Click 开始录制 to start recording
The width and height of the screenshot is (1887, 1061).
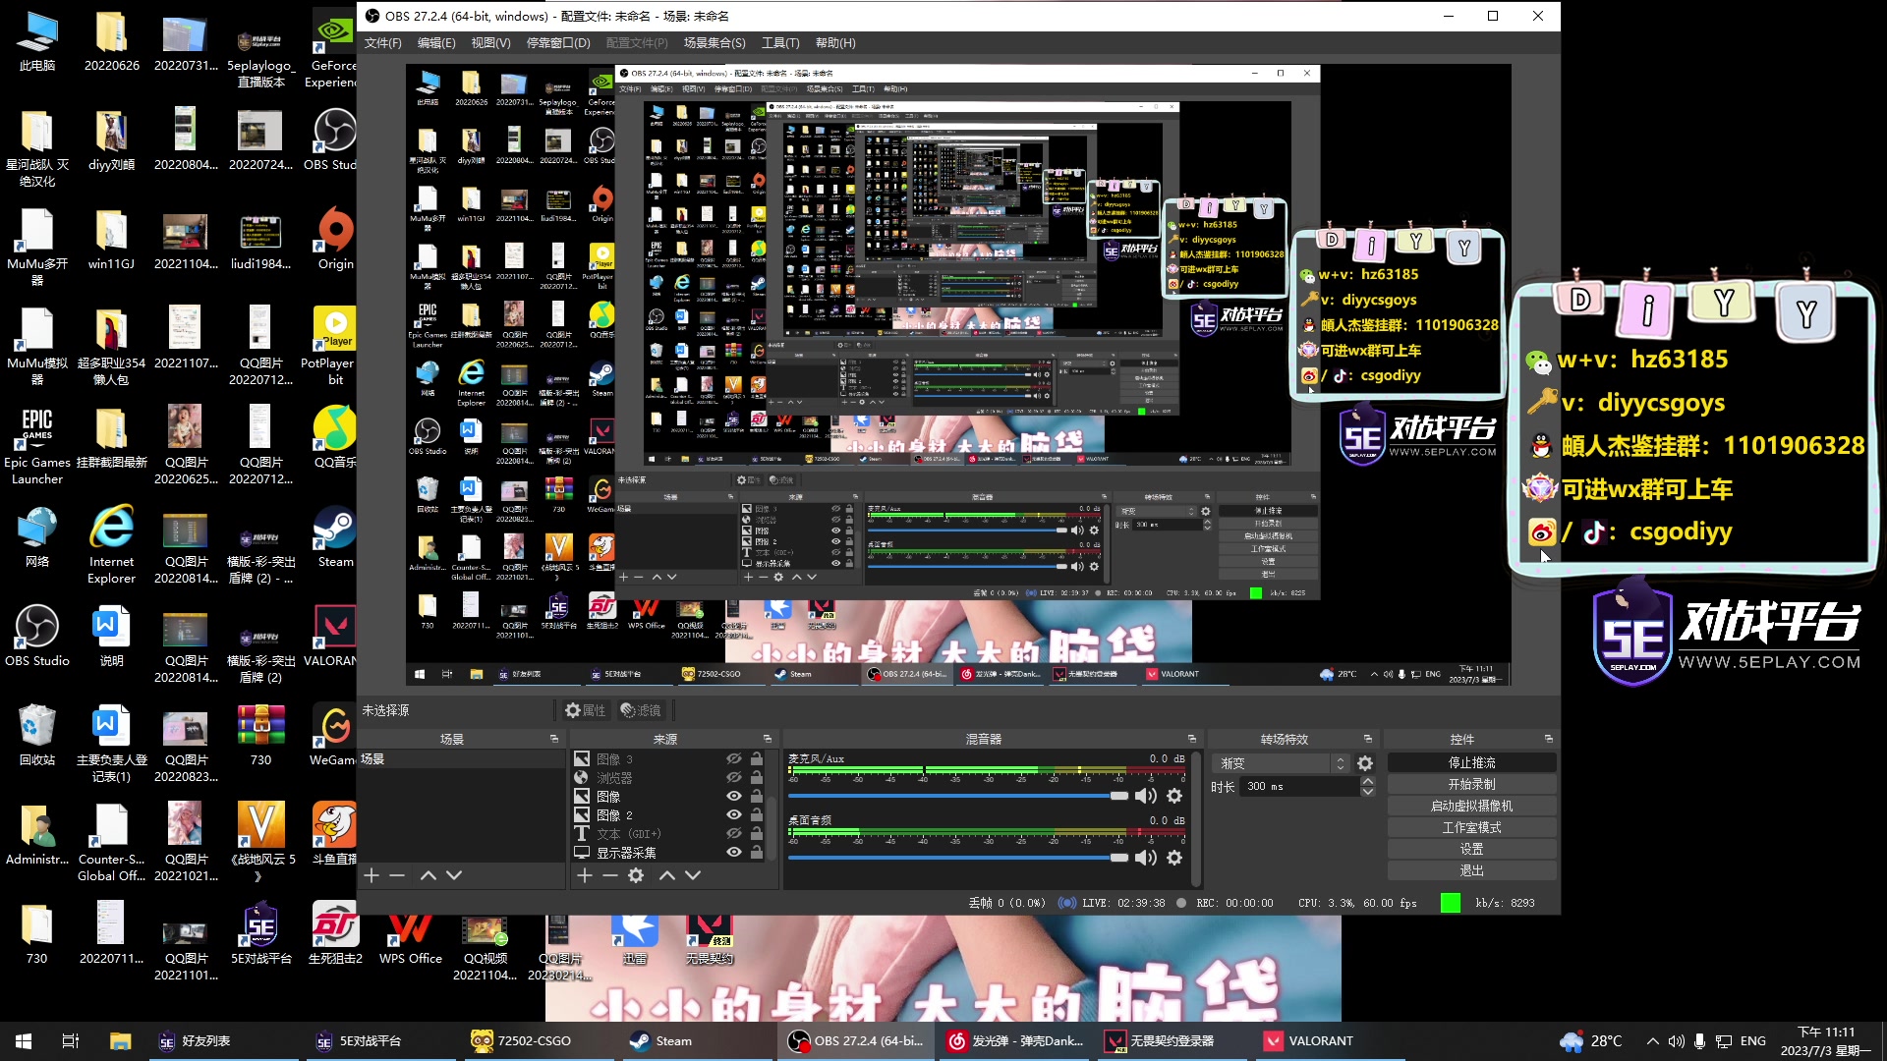[1471, 785]
